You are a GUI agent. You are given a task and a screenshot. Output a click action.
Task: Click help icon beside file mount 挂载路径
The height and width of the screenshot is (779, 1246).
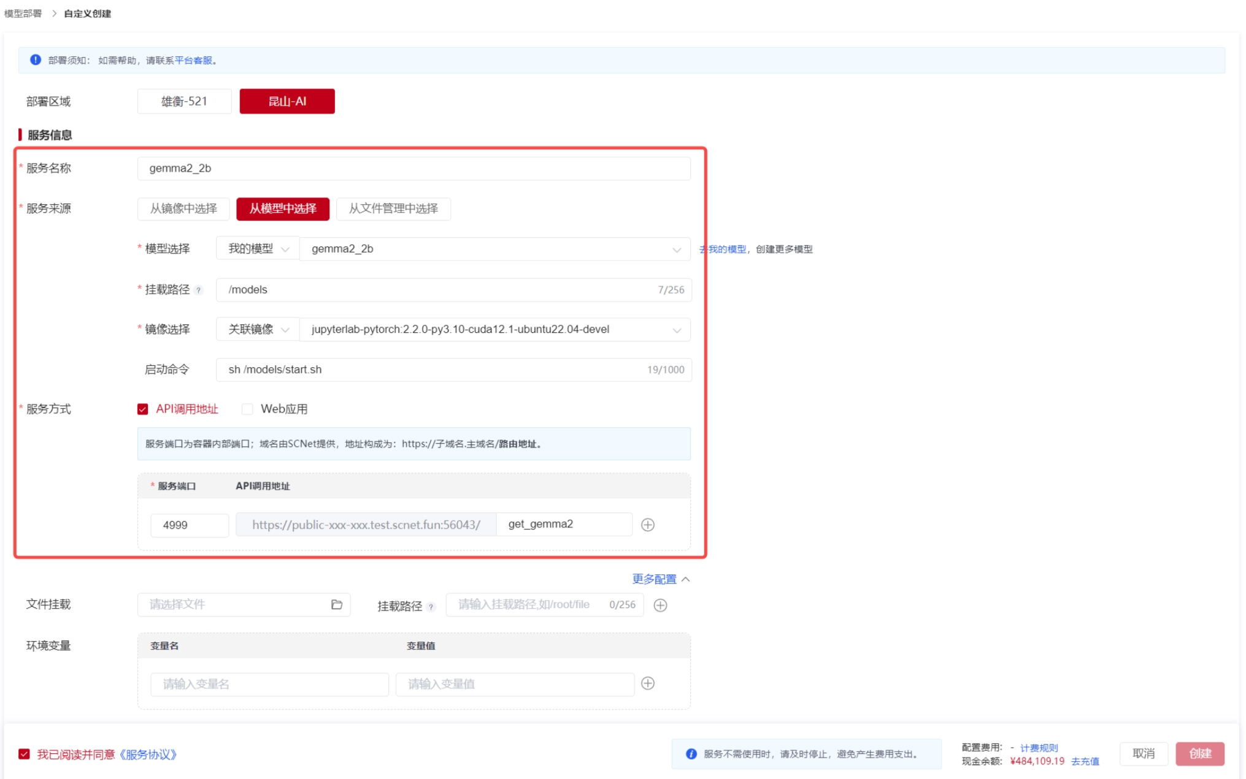coord(431,607)
